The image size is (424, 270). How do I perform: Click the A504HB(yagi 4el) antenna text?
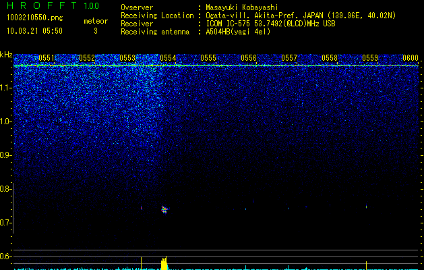(238, 32)
